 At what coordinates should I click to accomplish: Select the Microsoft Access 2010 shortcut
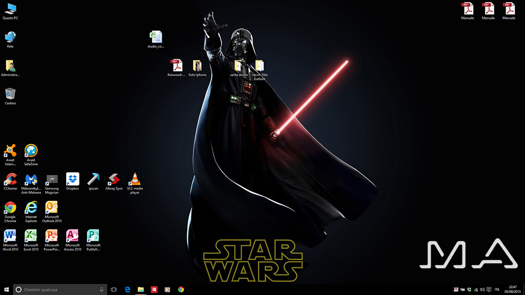(73, 241)
